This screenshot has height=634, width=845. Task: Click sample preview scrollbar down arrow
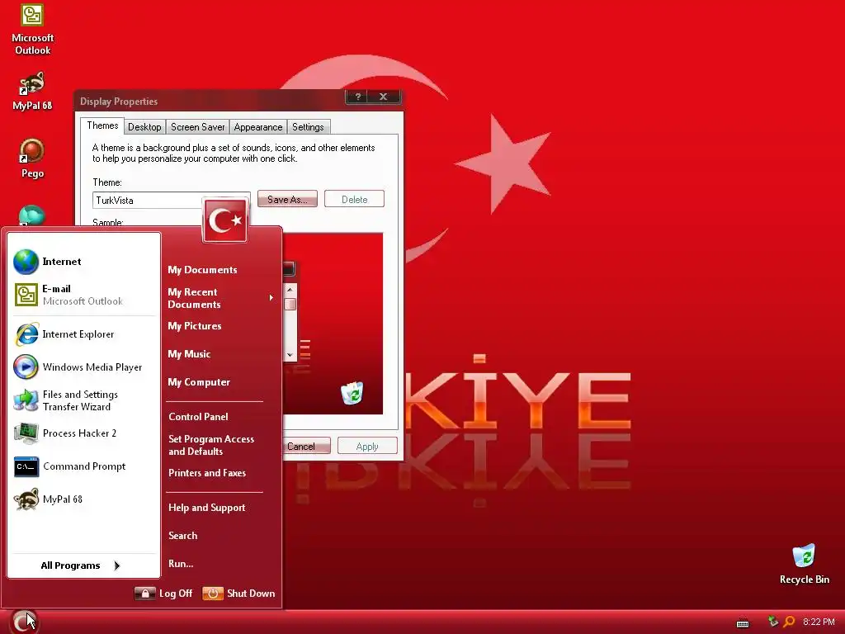click(290, 354)
